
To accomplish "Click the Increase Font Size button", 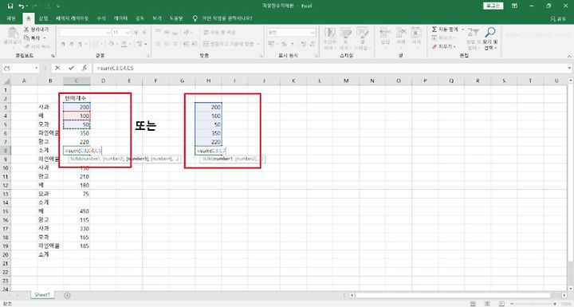I will 136,33.
